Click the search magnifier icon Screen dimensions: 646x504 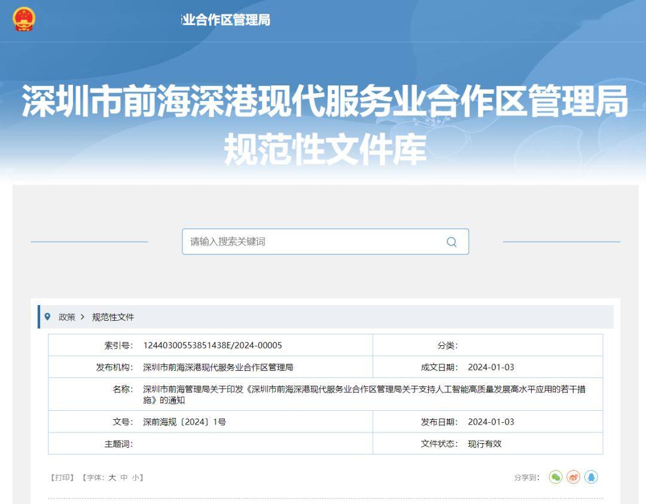click(x=450, y=242)
